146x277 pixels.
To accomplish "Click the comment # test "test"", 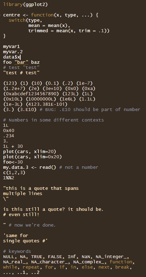I will (21, 68).
